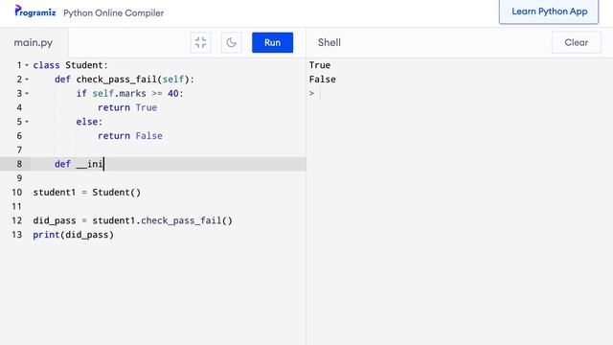Switch to dark mode with moon icon
613x345 pixels.
[232, 42]
